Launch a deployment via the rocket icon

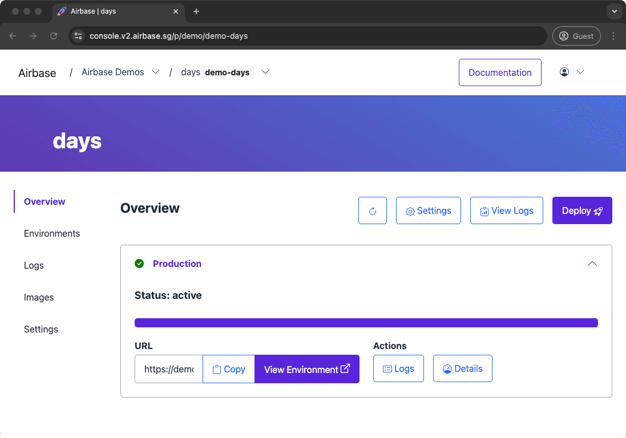[x=597, y=211]
